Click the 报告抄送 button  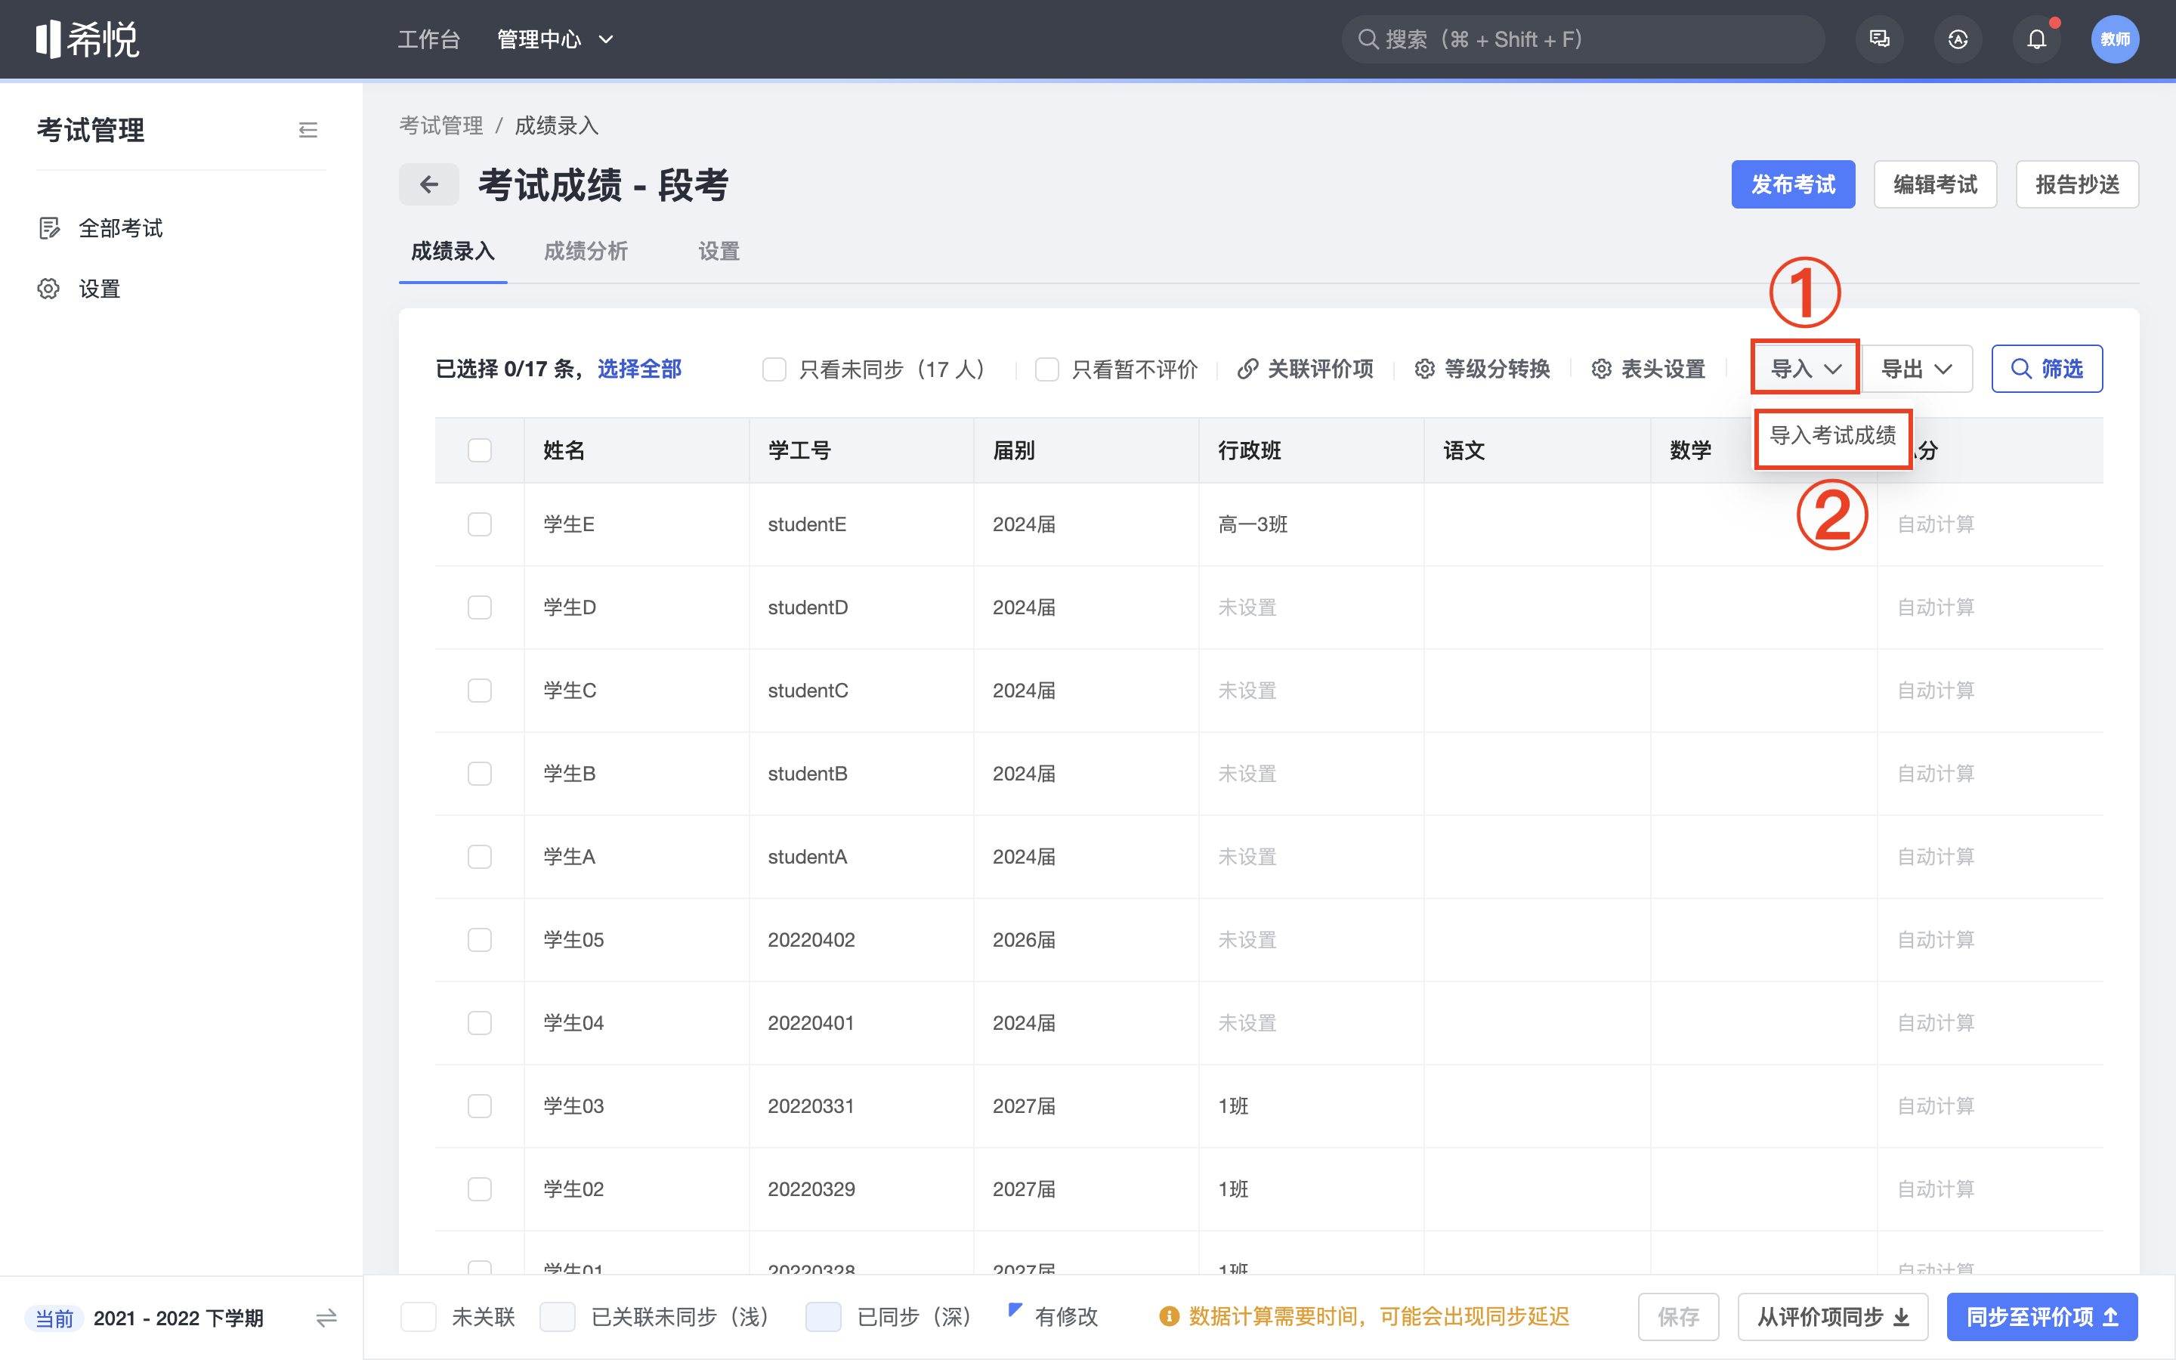[x=2077, y=184]
